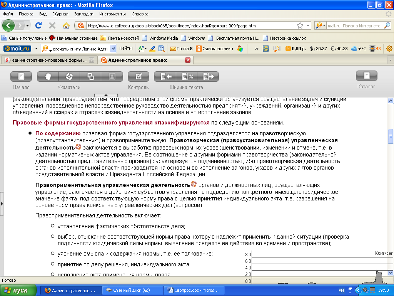Open the Справка menu
The width and height of the screenshot is (394, 296).
pyautogui.click(x=140, y=14)
